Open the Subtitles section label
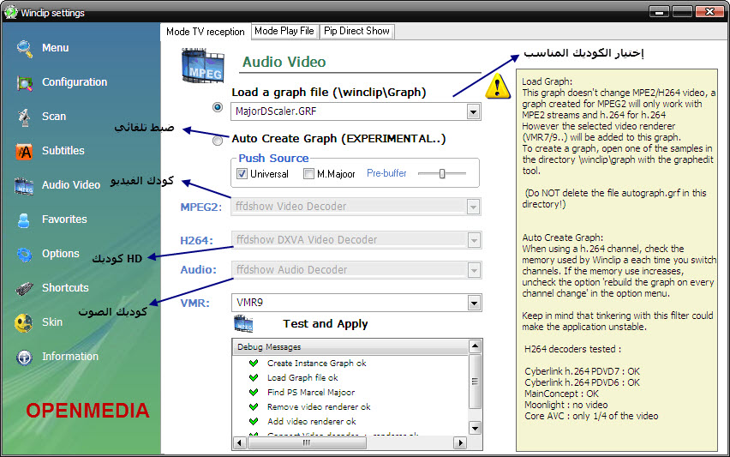The height and width of the screenshot is (457, 730). coord(63,150)
